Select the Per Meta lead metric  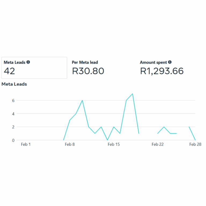[88, 68]
